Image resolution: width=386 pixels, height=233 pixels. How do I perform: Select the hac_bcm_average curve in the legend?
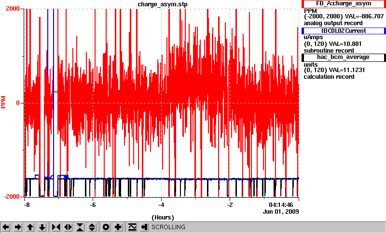344,58
